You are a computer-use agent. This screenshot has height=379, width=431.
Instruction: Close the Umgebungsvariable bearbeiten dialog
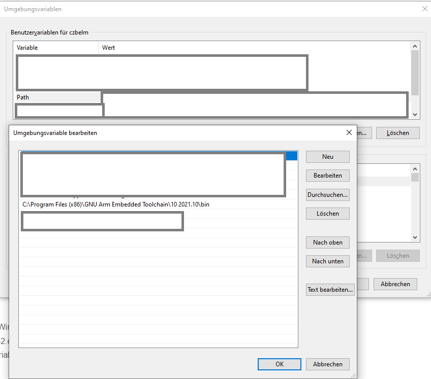[349, 132]
